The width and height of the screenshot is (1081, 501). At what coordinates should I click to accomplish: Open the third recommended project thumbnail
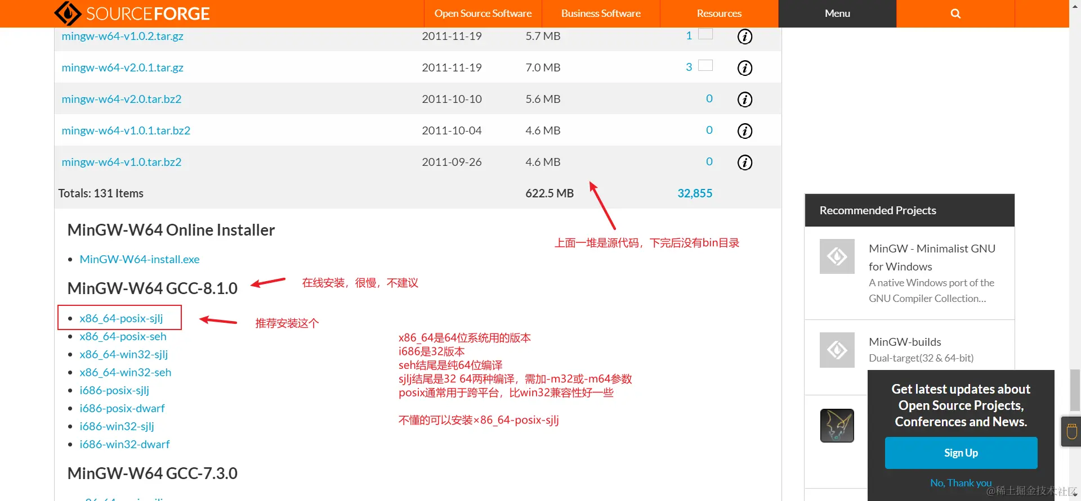pos(837,426)
